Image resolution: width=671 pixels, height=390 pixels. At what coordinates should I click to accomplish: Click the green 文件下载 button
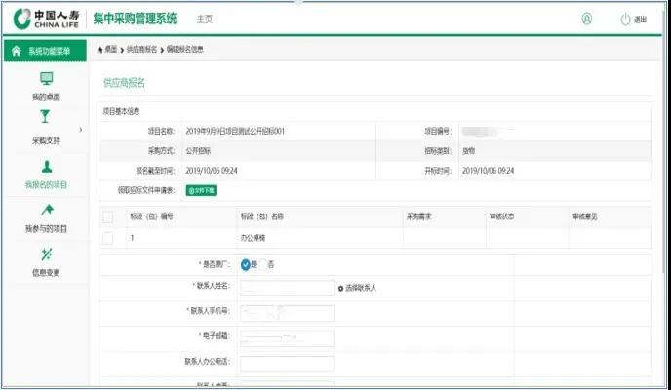click(x=201, y=191)
